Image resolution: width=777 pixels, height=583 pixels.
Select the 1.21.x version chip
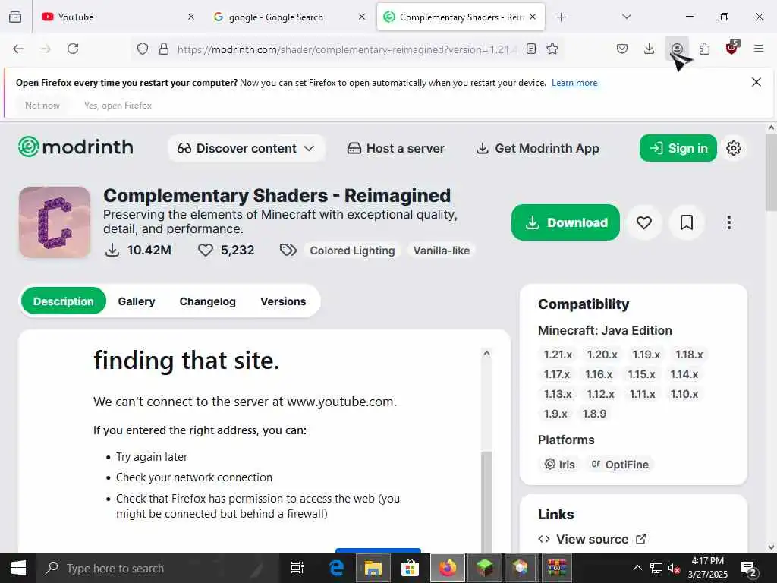(558, 355)
